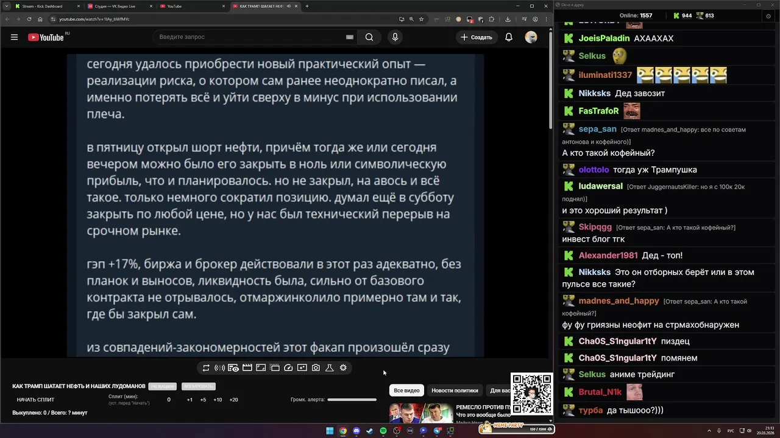Click username olottolo in chat
The width and height of the screenshot is (780, 438).
click(x=594, y=170)
